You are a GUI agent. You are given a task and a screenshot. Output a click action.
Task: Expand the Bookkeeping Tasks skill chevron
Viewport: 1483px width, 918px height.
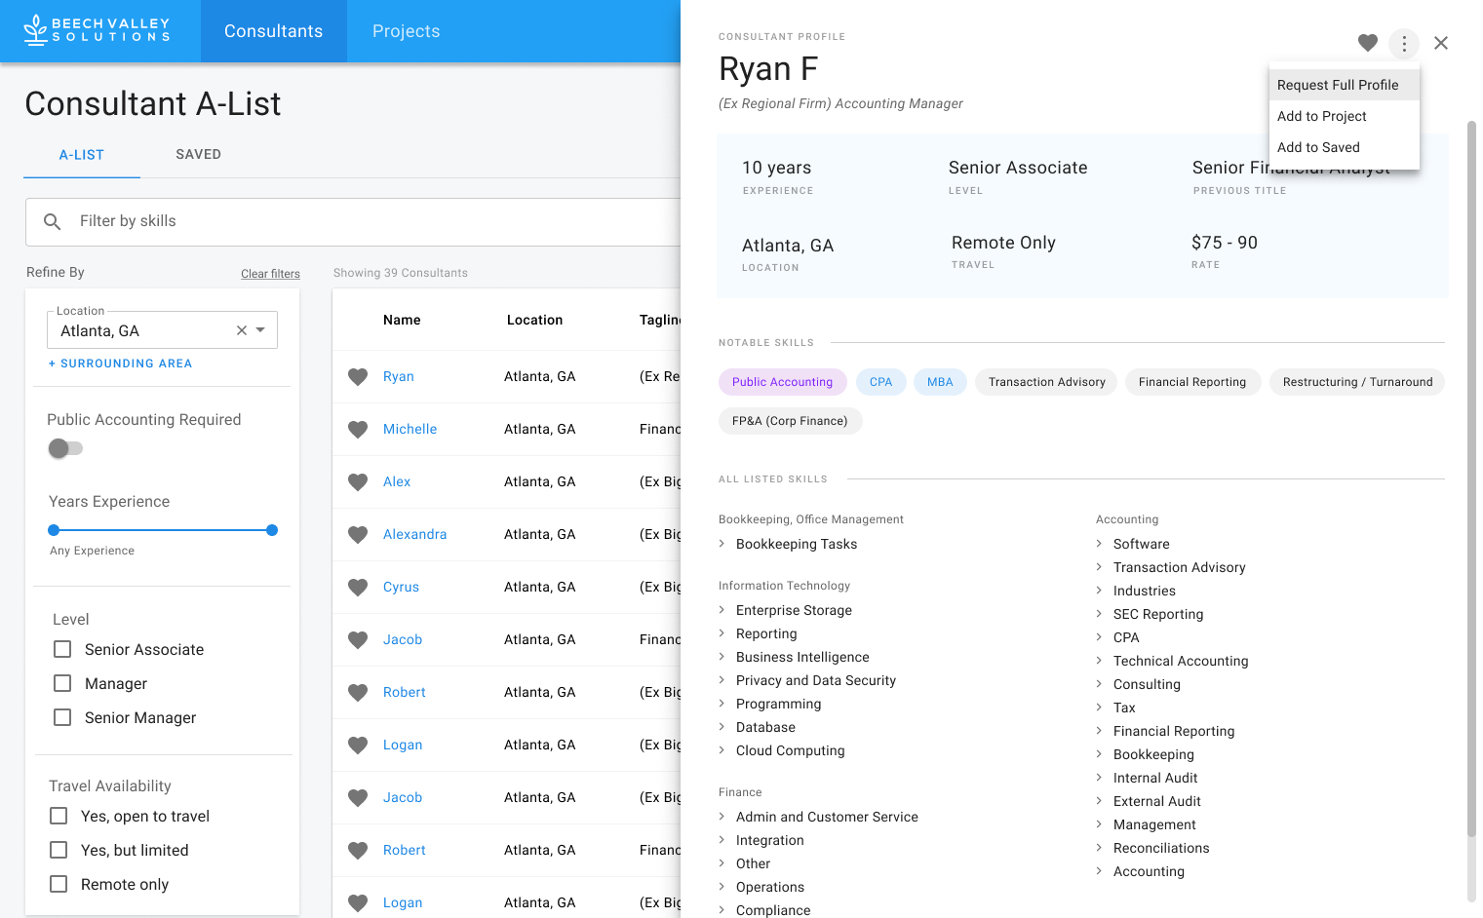point(723,544)
